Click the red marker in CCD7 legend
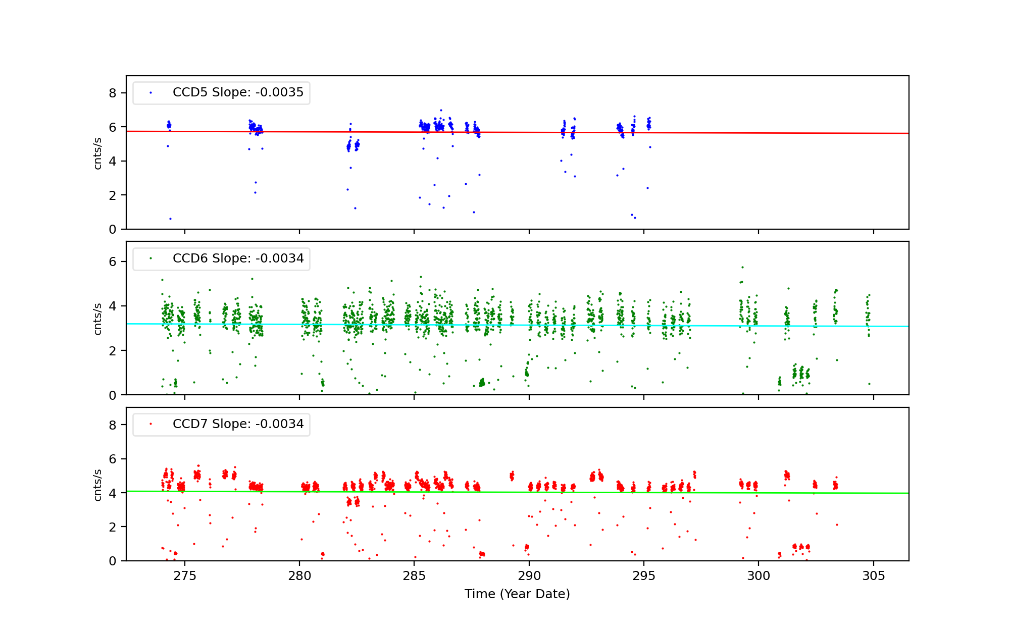This screenshot has width=1010, height=630. (150, 424)
